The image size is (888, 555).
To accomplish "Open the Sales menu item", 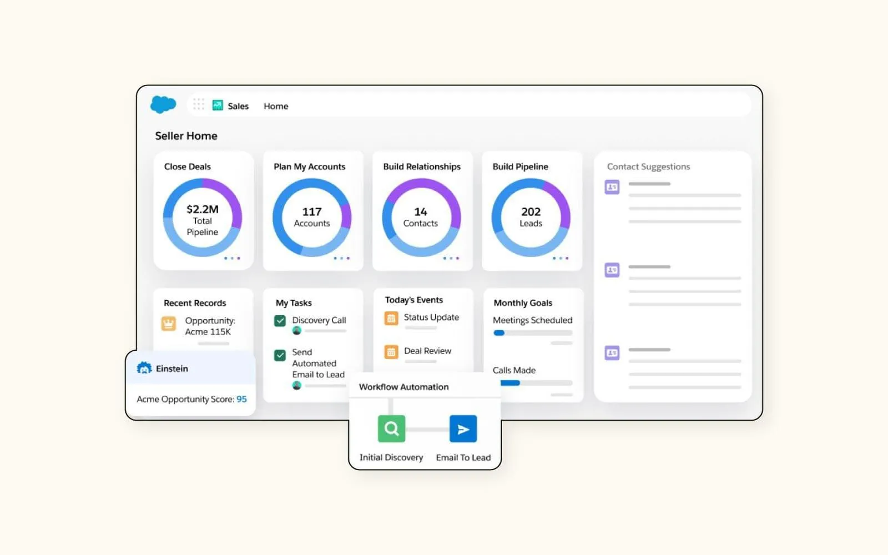I will click(238, 105).
